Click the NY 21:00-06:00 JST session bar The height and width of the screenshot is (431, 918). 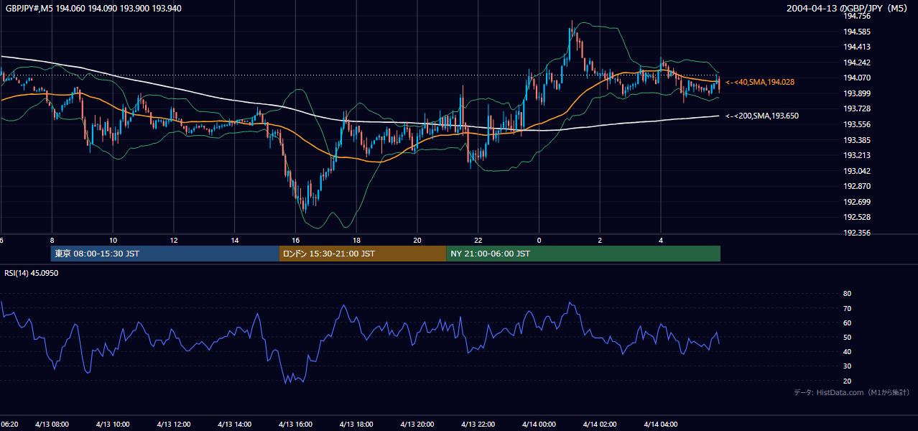pos(583,254)
